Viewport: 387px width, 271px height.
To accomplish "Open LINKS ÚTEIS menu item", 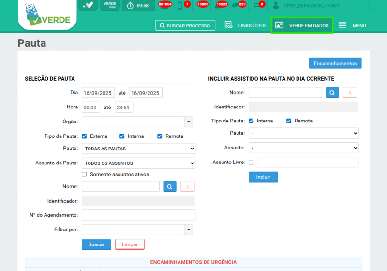I will coord(245,26).
